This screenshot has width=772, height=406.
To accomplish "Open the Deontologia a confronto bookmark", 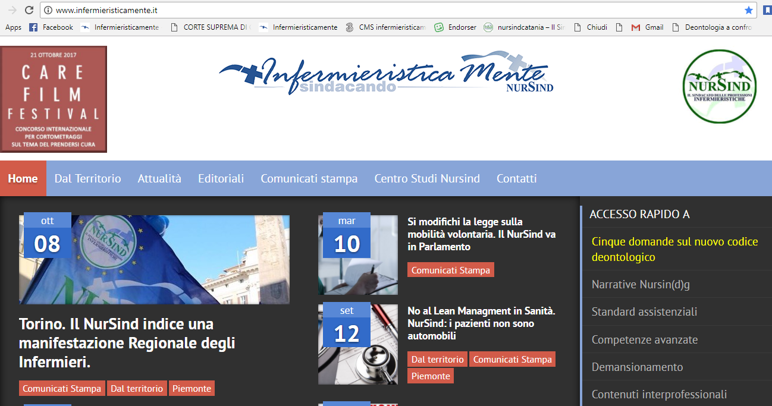I will 712,27.
